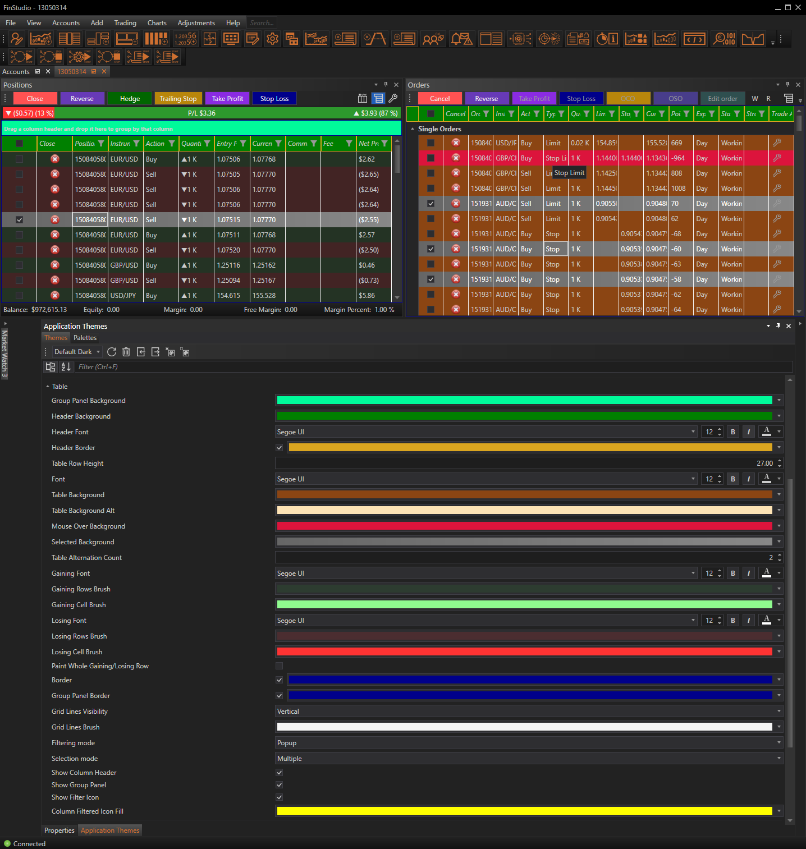Collapse the Table property group

(x=48, y=387)
